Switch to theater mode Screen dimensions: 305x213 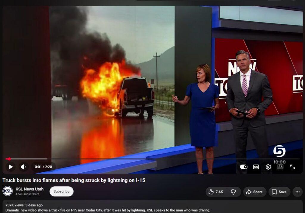point(280,167)
